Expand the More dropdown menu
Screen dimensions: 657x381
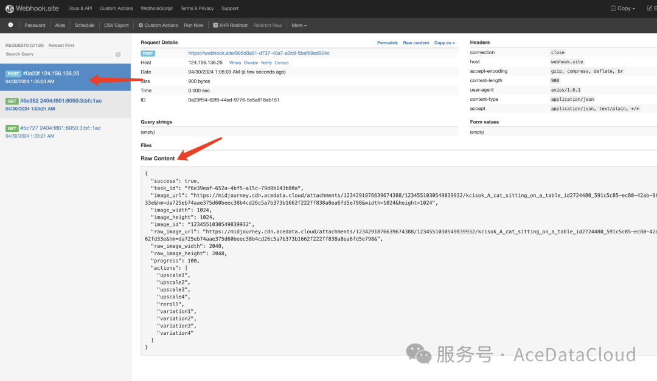pos(299,26)
